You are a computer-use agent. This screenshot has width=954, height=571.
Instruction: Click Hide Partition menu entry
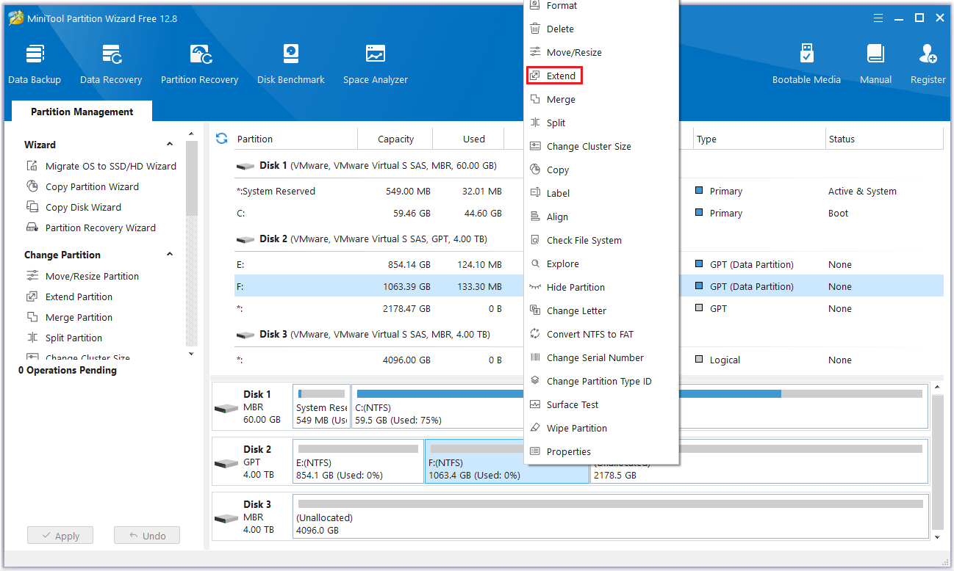[601, 287]
